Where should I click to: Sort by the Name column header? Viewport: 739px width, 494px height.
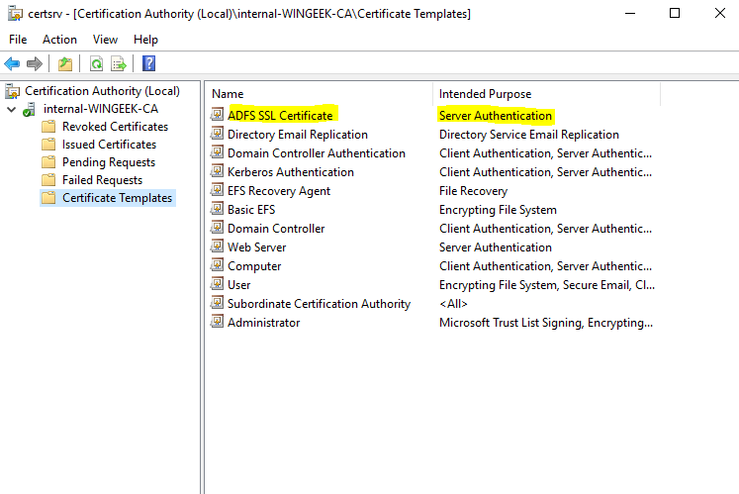pyautogui.click(x=228, y=94)
